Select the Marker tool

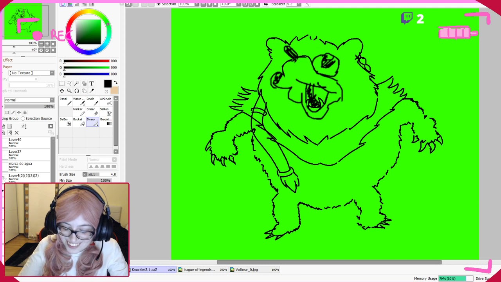[79, 111]
